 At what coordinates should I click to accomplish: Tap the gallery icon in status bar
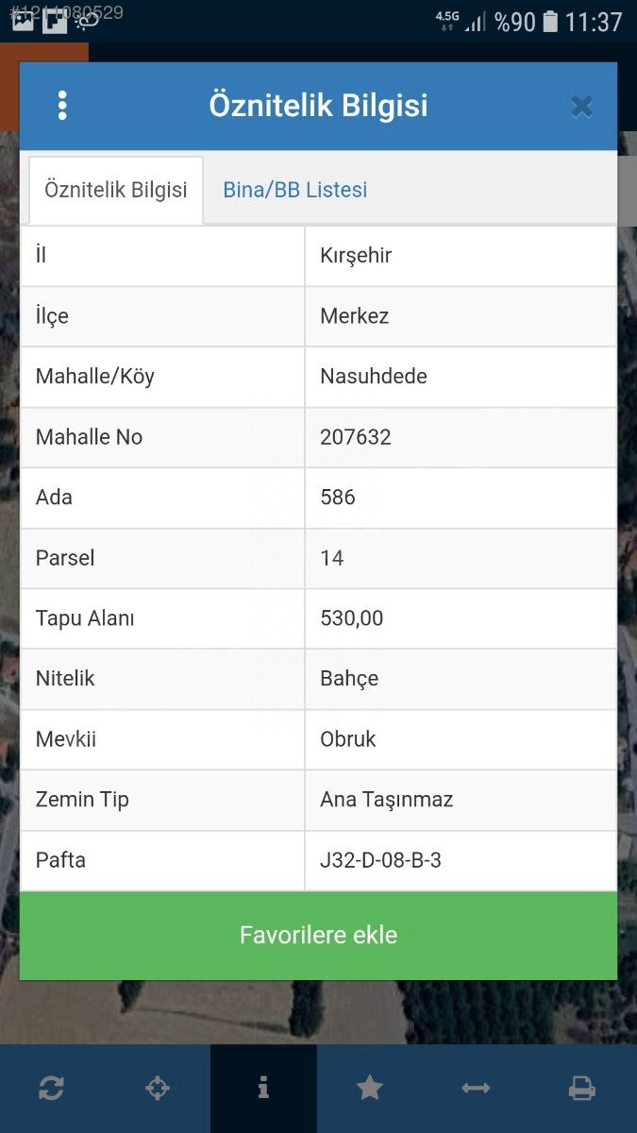pyautogui.click(x=23, y=21)
